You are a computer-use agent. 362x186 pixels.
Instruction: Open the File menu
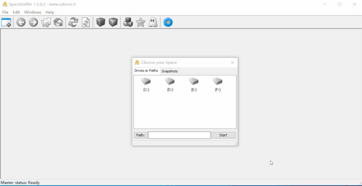tap(5, 12)
